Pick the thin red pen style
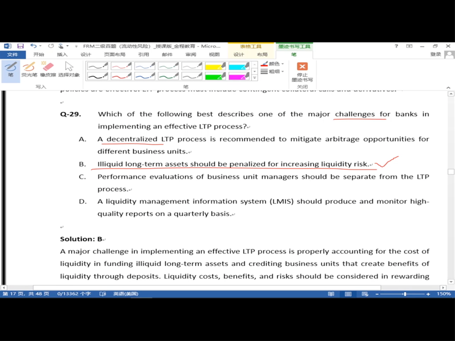This screenshot has width=455, height=341. [x=121, y=66]
